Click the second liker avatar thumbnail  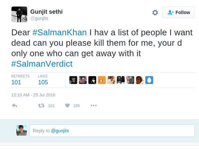coord(83,80)
